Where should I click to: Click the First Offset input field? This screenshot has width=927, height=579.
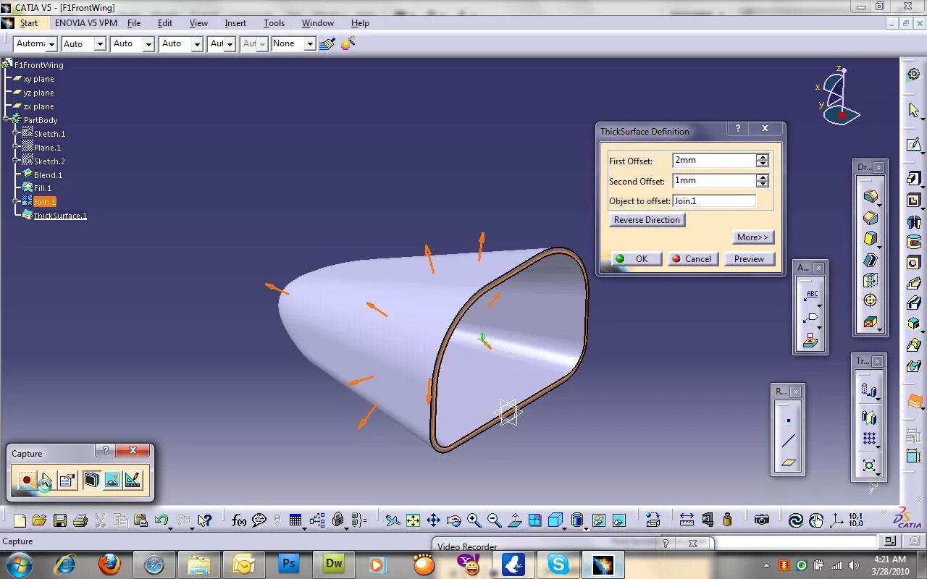tap(714, 161)
